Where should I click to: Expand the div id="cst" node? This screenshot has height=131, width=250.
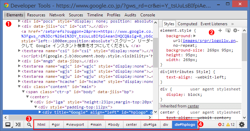click(19, 26)
